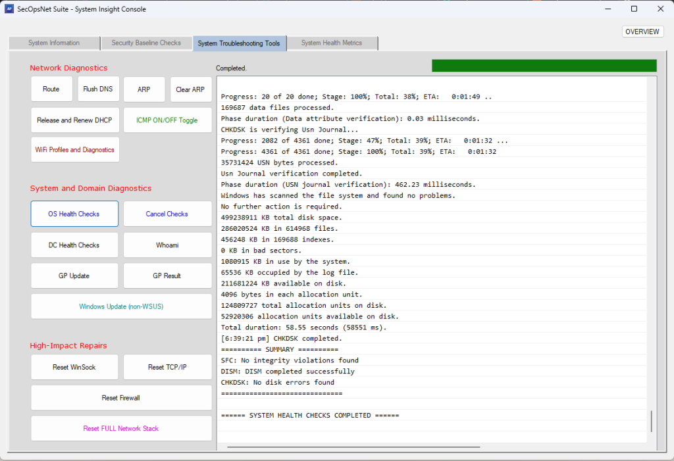Select the System Health Metrics tab
This screenshot has width=674, height=461.
click(332, 43)
